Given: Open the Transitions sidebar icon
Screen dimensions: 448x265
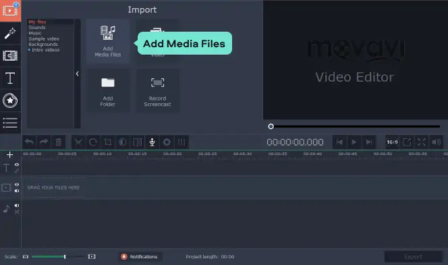Looking at the screenshot, I should pyautogui.click(x=10, y=56).
